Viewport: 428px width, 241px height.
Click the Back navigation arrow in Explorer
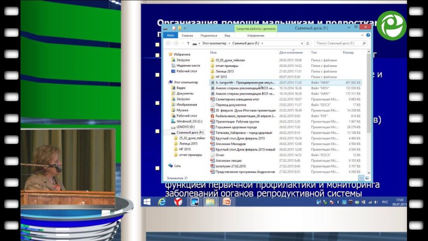pos(168,43)
